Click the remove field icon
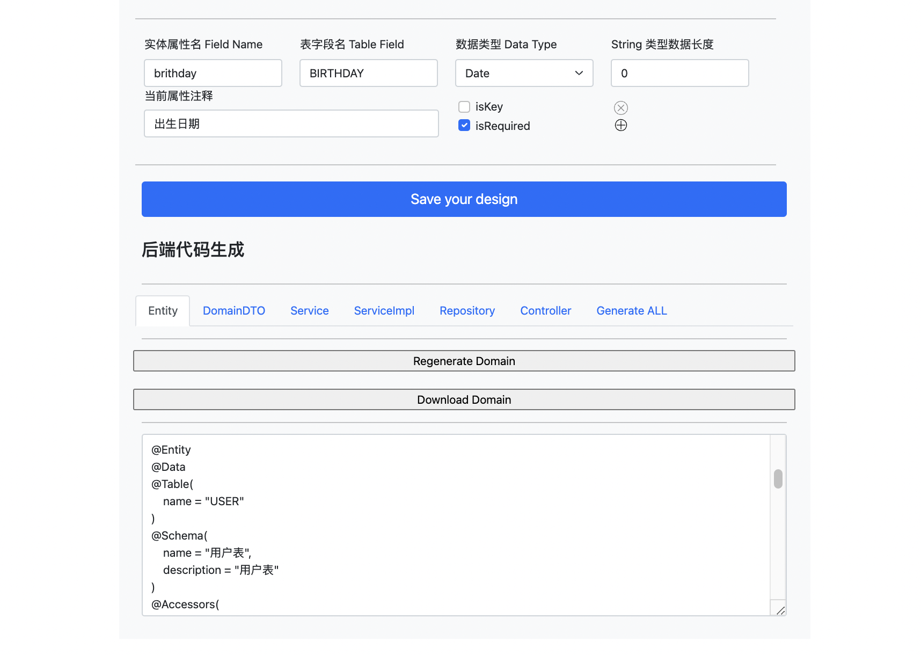 [x=621, y=107]
